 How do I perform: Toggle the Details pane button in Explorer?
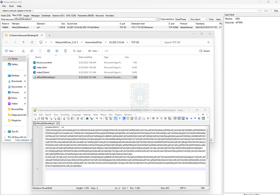tap(205, 51)
